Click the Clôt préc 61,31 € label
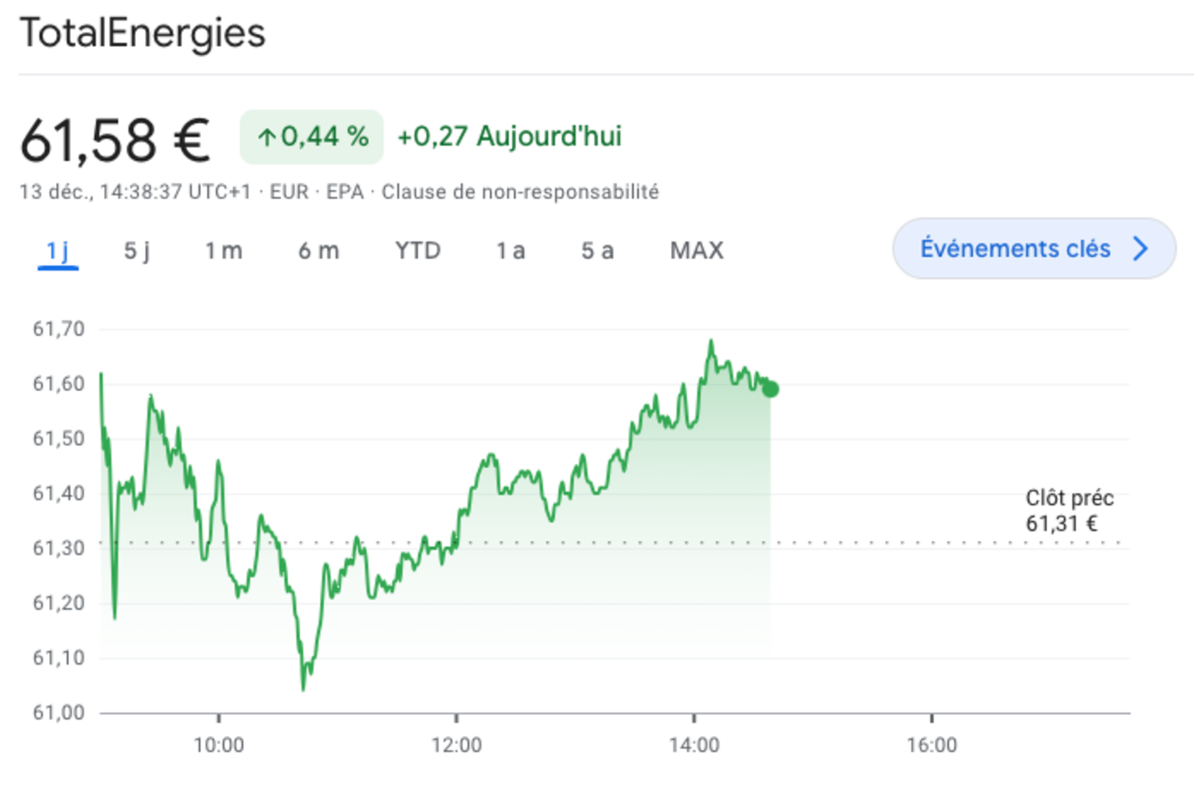Image resolution: width=1194 pixels, height=788 pixels. pos(1069,511)
